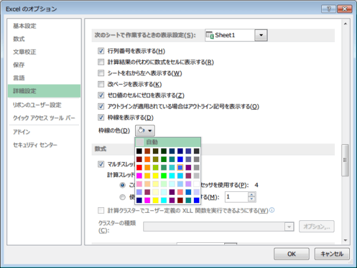Screen dimensions: 357x268
Task: Click the info icon beside XLL option
Action: [272, 210]
